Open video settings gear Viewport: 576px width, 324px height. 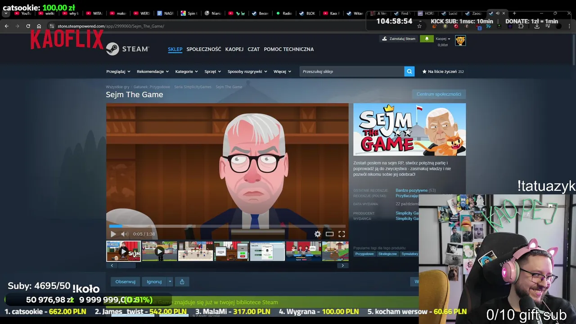(x=318, y=234)
